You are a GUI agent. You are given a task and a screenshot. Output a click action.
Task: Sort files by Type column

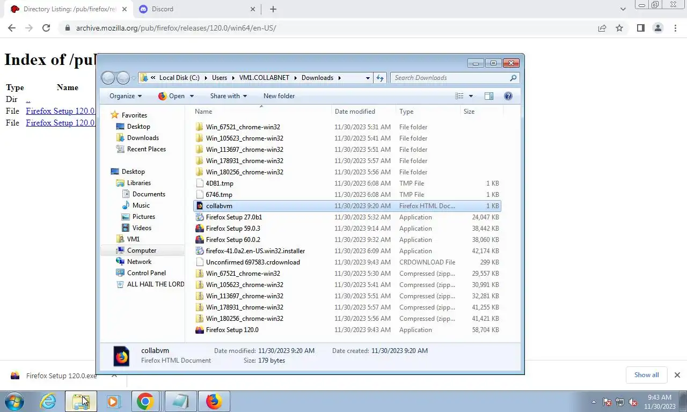428,112
